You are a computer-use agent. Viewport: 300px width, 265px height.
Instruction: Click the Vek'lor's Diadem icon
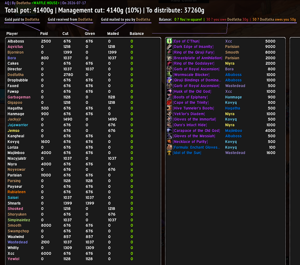[x=169, y=114]
